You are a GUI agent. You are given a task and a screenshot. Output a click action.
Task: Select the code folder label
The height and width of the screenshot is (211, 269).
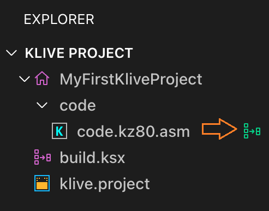click(77, 105)
